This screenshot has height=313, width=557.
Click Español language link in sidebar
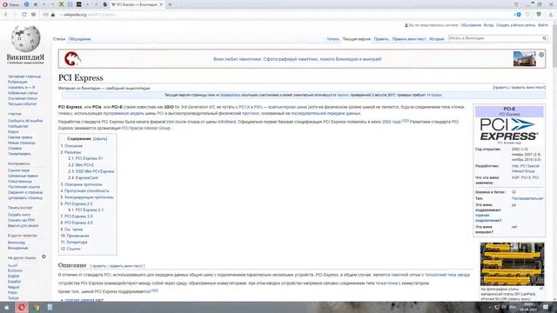coord(14,282)
